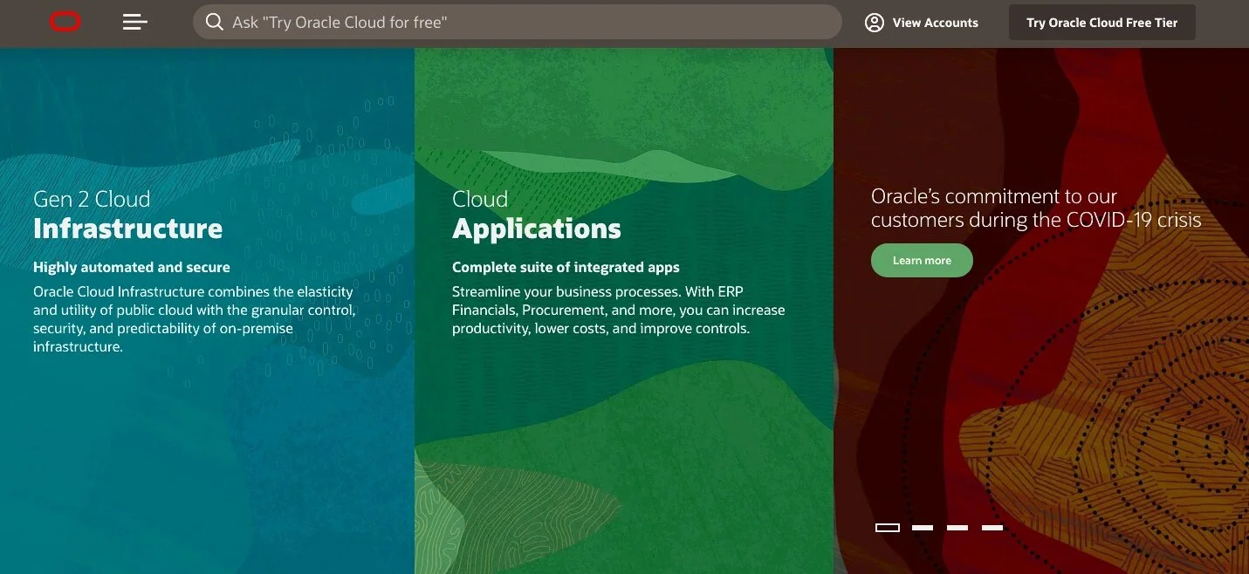The image size is (1249, 574).
Task: Open the Gen 2 Cloud Infrastructure heading
Action: [127, 215]
